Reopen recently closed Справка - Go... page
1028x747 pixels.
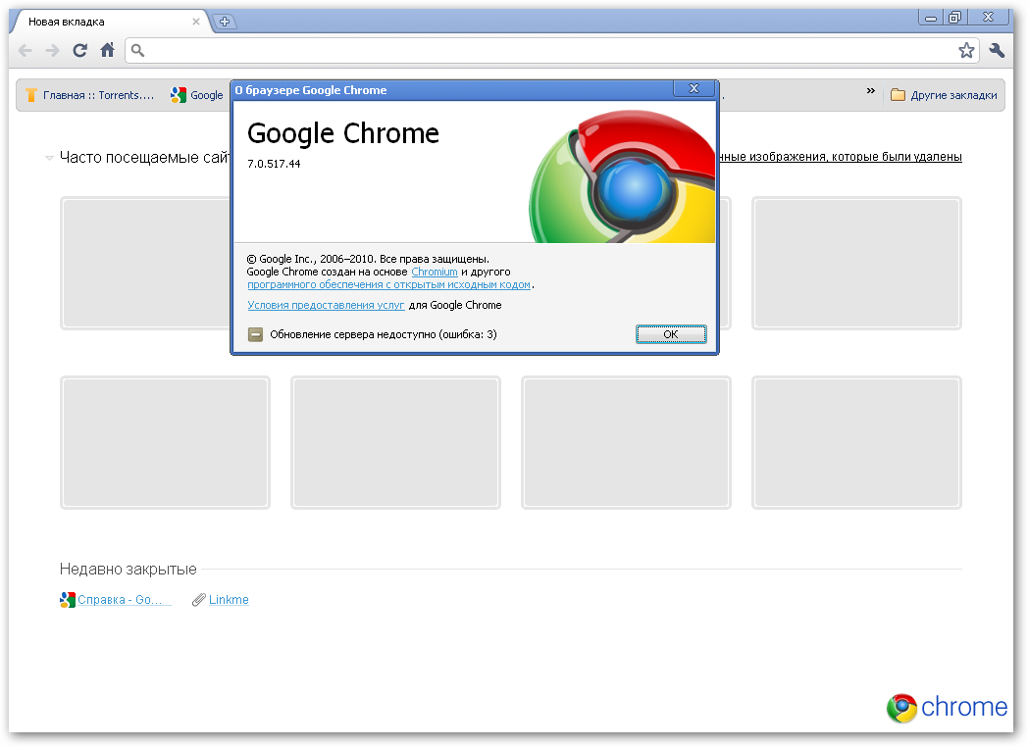(x=116, y=600)
